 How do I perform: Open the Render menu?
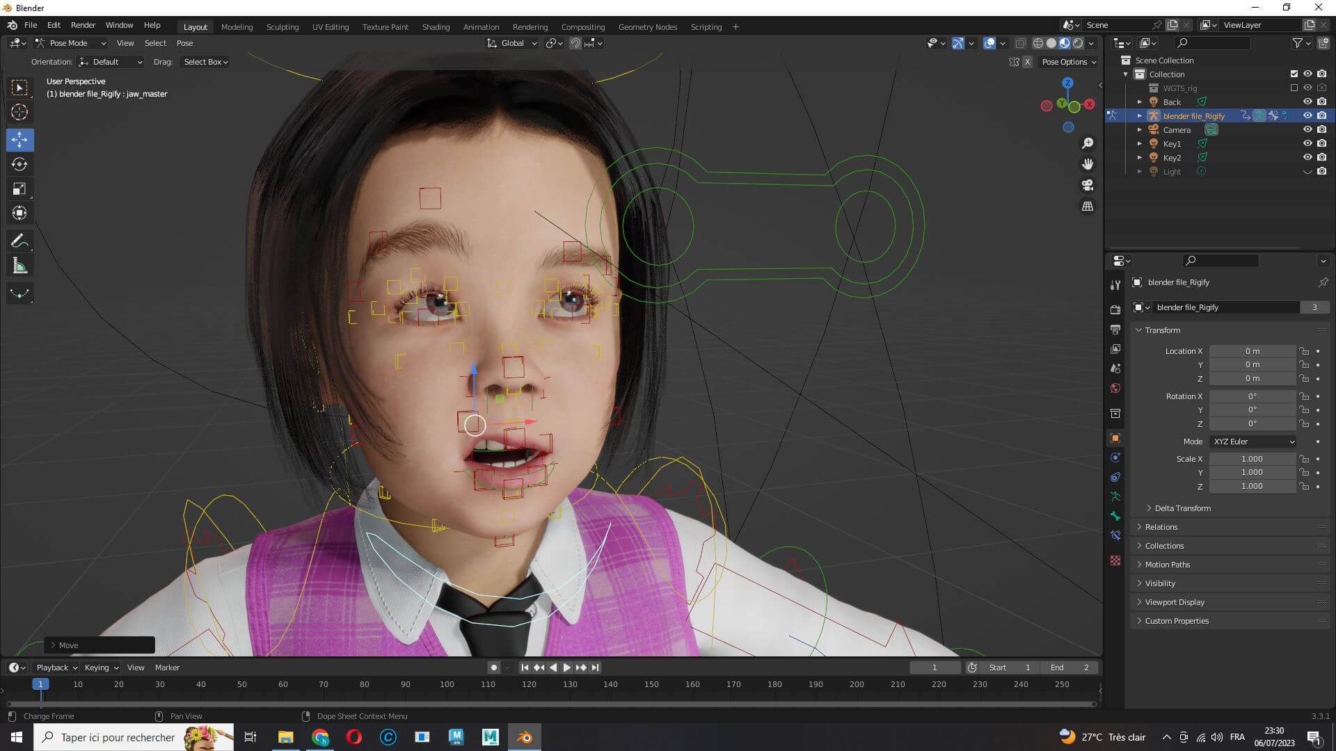83,25
